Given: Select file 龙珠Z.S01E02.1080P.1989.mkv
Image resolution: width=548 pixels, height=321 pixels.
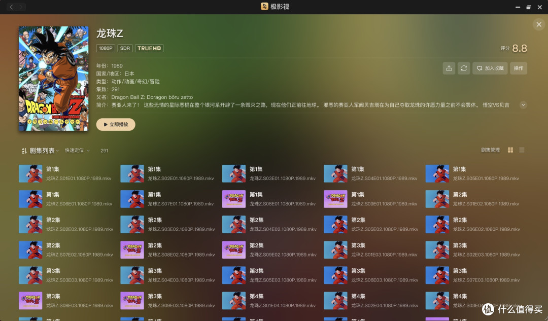Looking at the screenshot, I should [x=486, y=204].
